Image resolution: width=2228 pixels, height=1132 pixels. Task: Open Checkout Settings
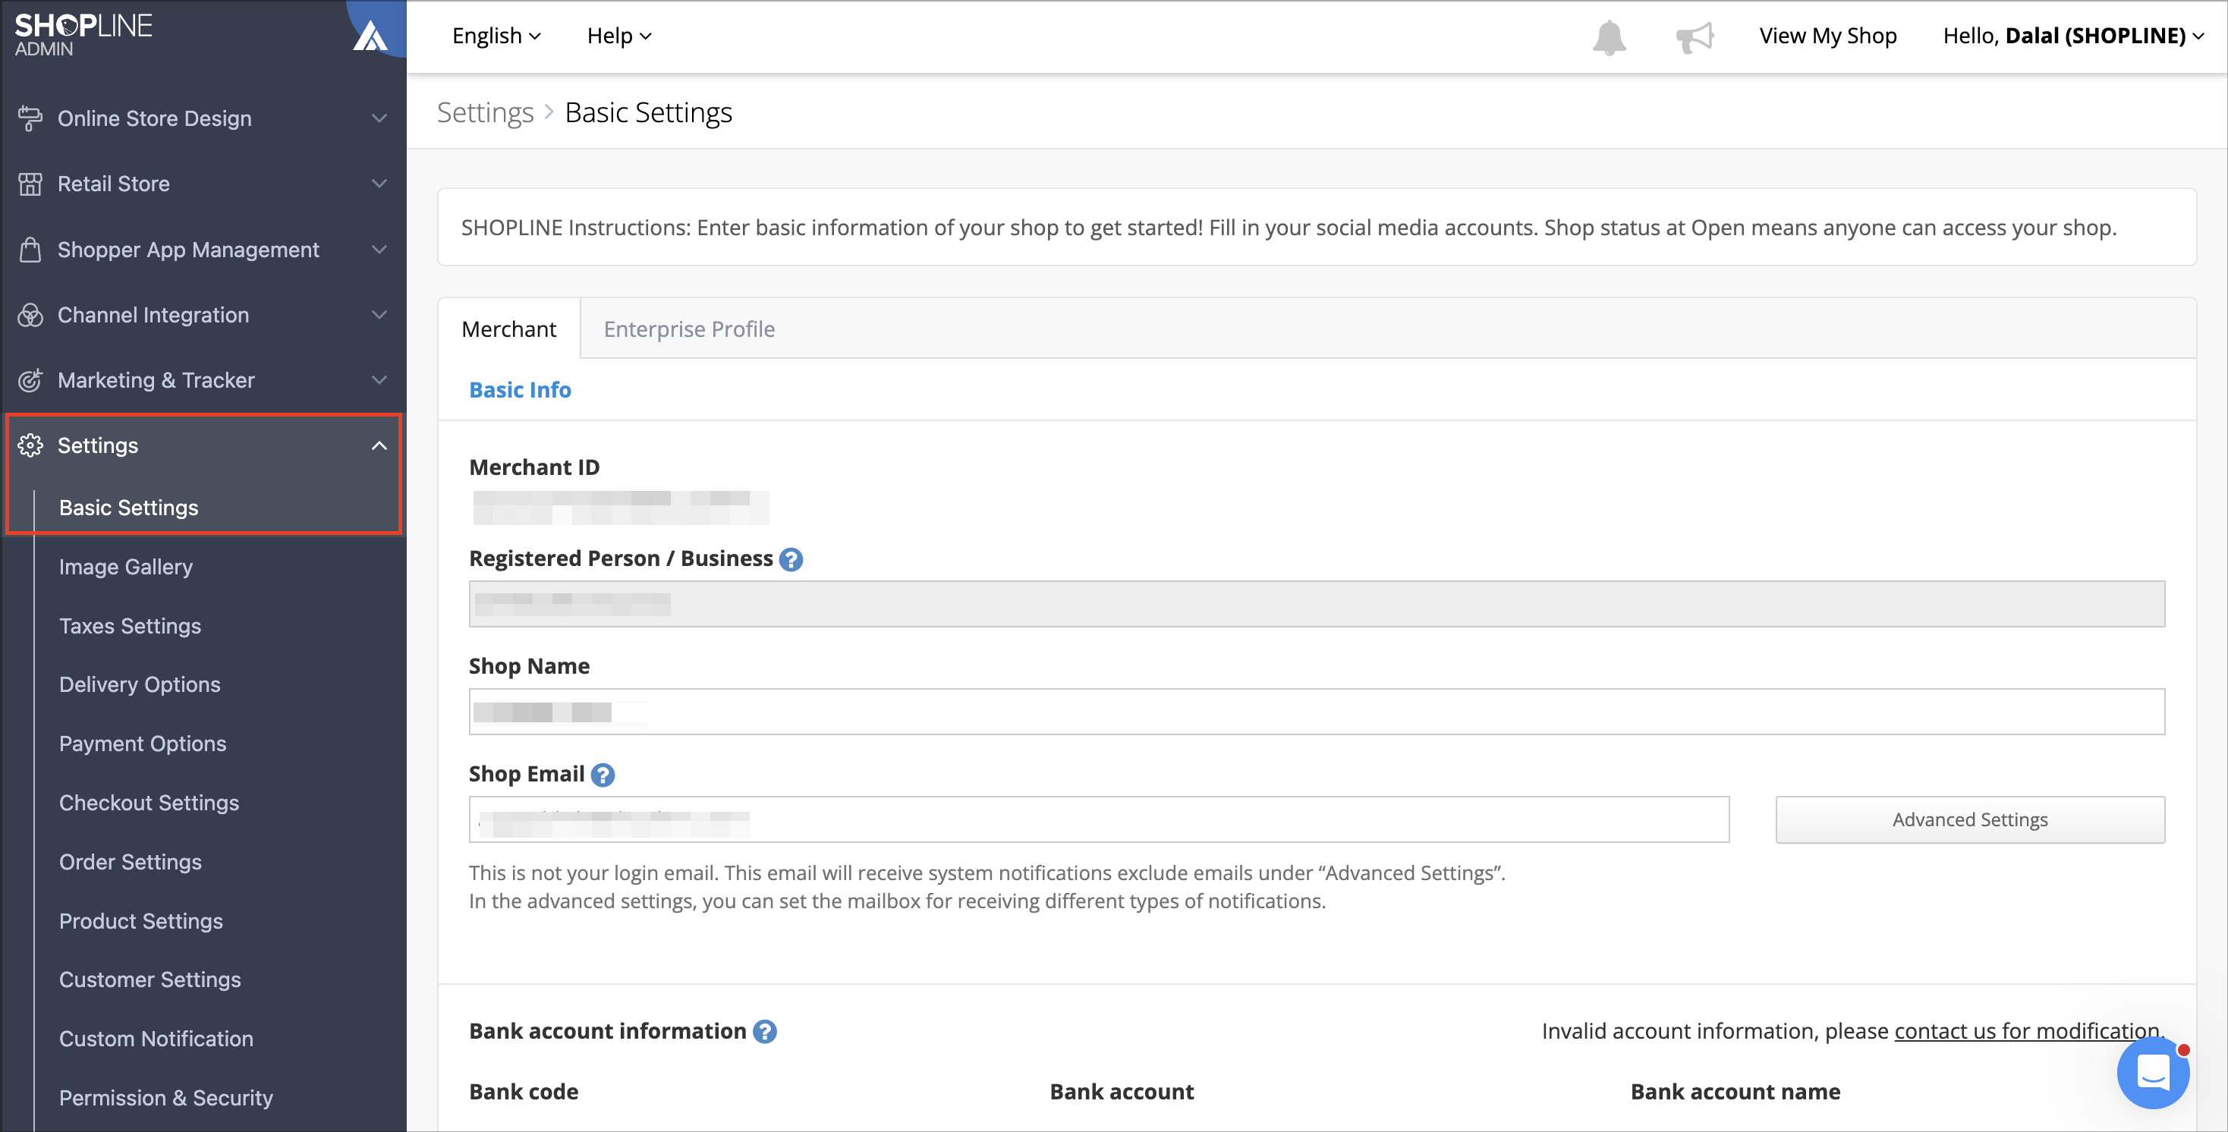(149, 803)
